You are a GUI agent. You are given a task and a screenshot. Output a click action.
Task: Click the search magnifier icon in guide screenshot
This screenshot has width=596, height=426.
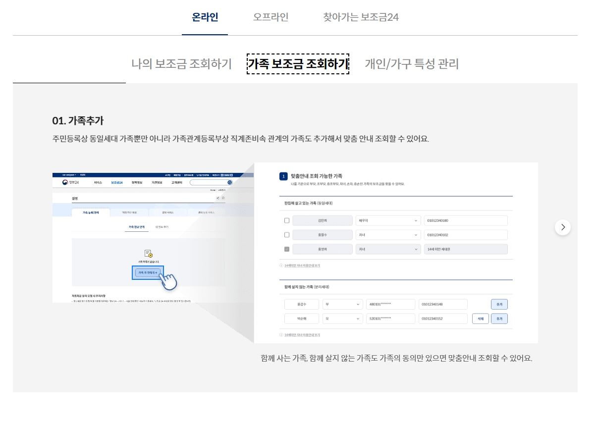point(229,183)
